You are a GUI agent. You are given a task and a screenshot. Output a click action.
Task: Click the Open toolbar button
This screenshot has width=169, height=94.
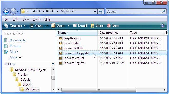tap(58, 25)
